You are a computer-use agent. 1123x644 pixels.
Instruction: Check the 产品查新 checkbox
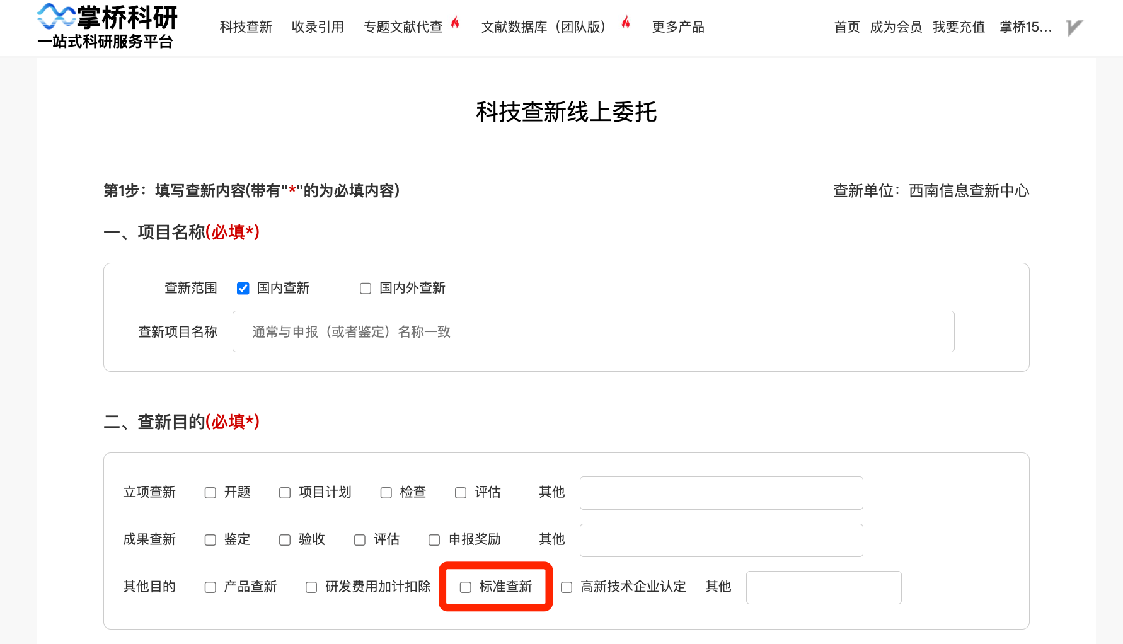(210, 587)
